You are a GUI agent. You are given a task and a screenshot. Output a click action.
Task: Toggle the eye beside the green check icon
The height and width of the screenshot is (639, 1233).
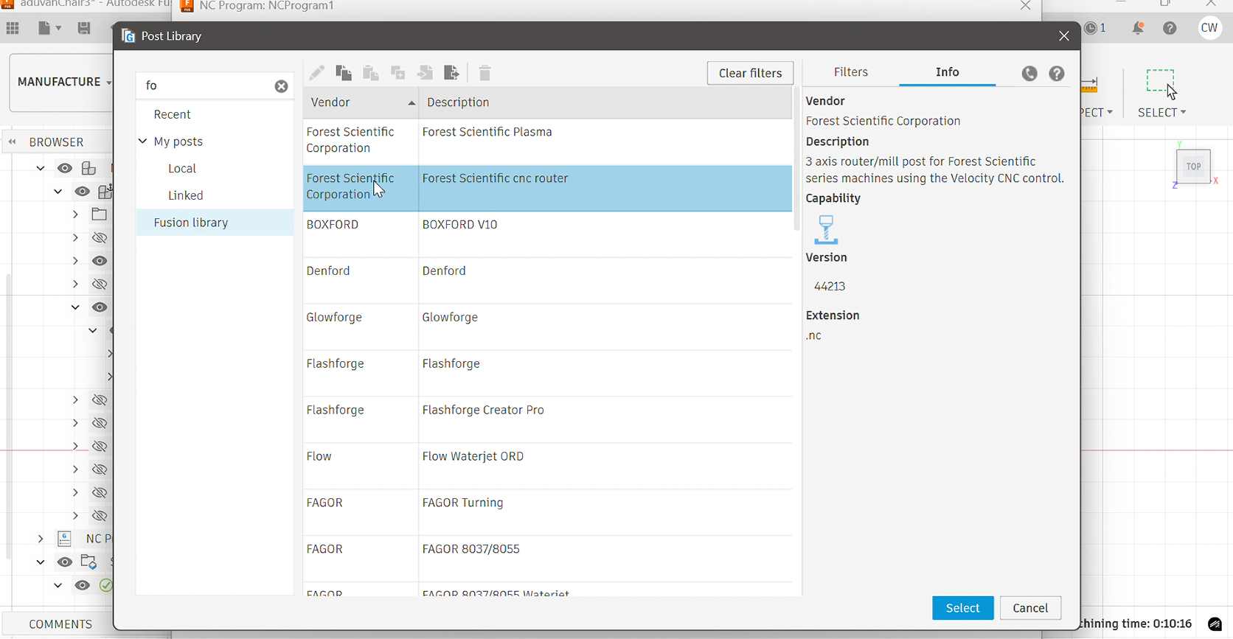pos(83,585)
